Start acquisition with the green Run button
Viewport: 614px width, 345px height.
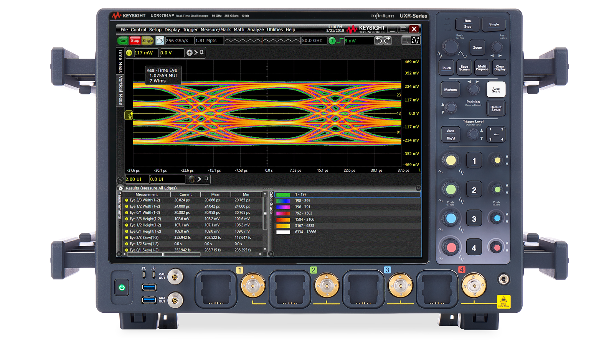[x=122, y=40]
